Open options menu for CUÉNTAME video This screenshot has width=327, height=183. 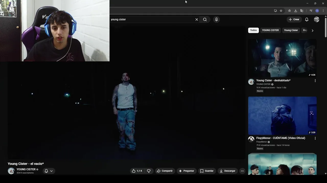[315, 138]
